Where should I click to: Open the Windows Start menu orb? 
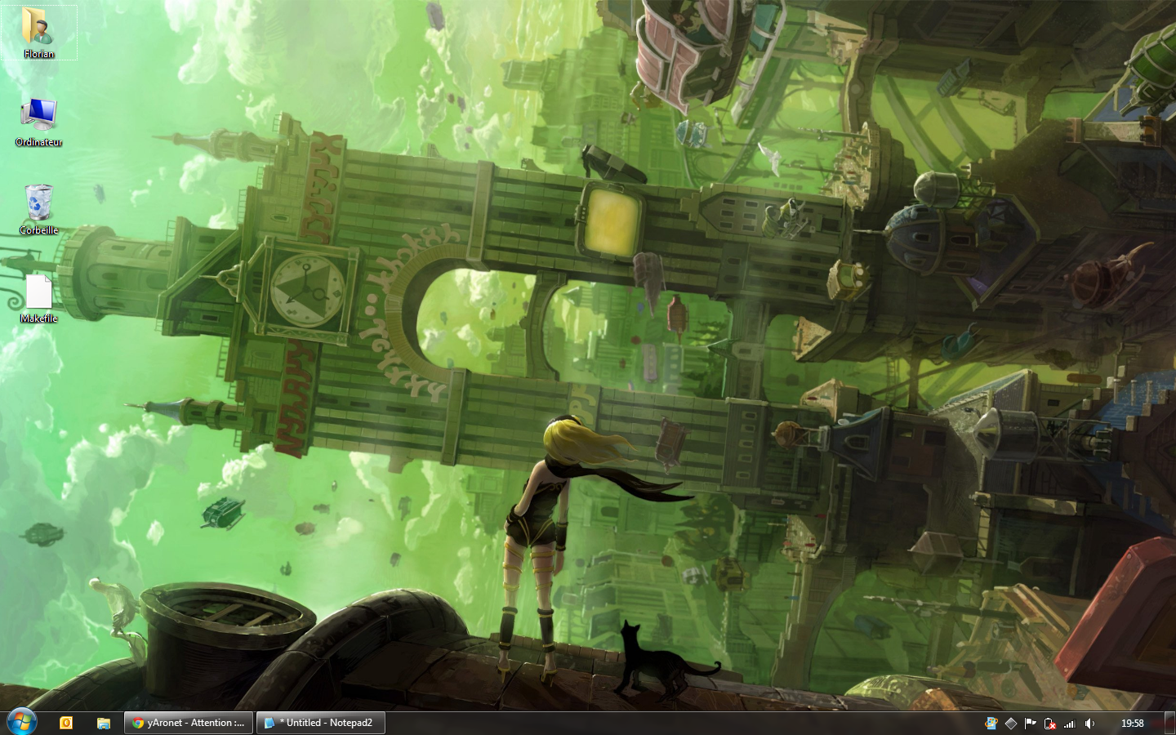pos(22,722)
